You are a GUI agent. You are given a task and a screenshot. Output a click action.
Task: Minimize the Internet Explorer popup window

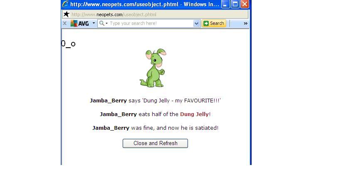tap(225, 4)
